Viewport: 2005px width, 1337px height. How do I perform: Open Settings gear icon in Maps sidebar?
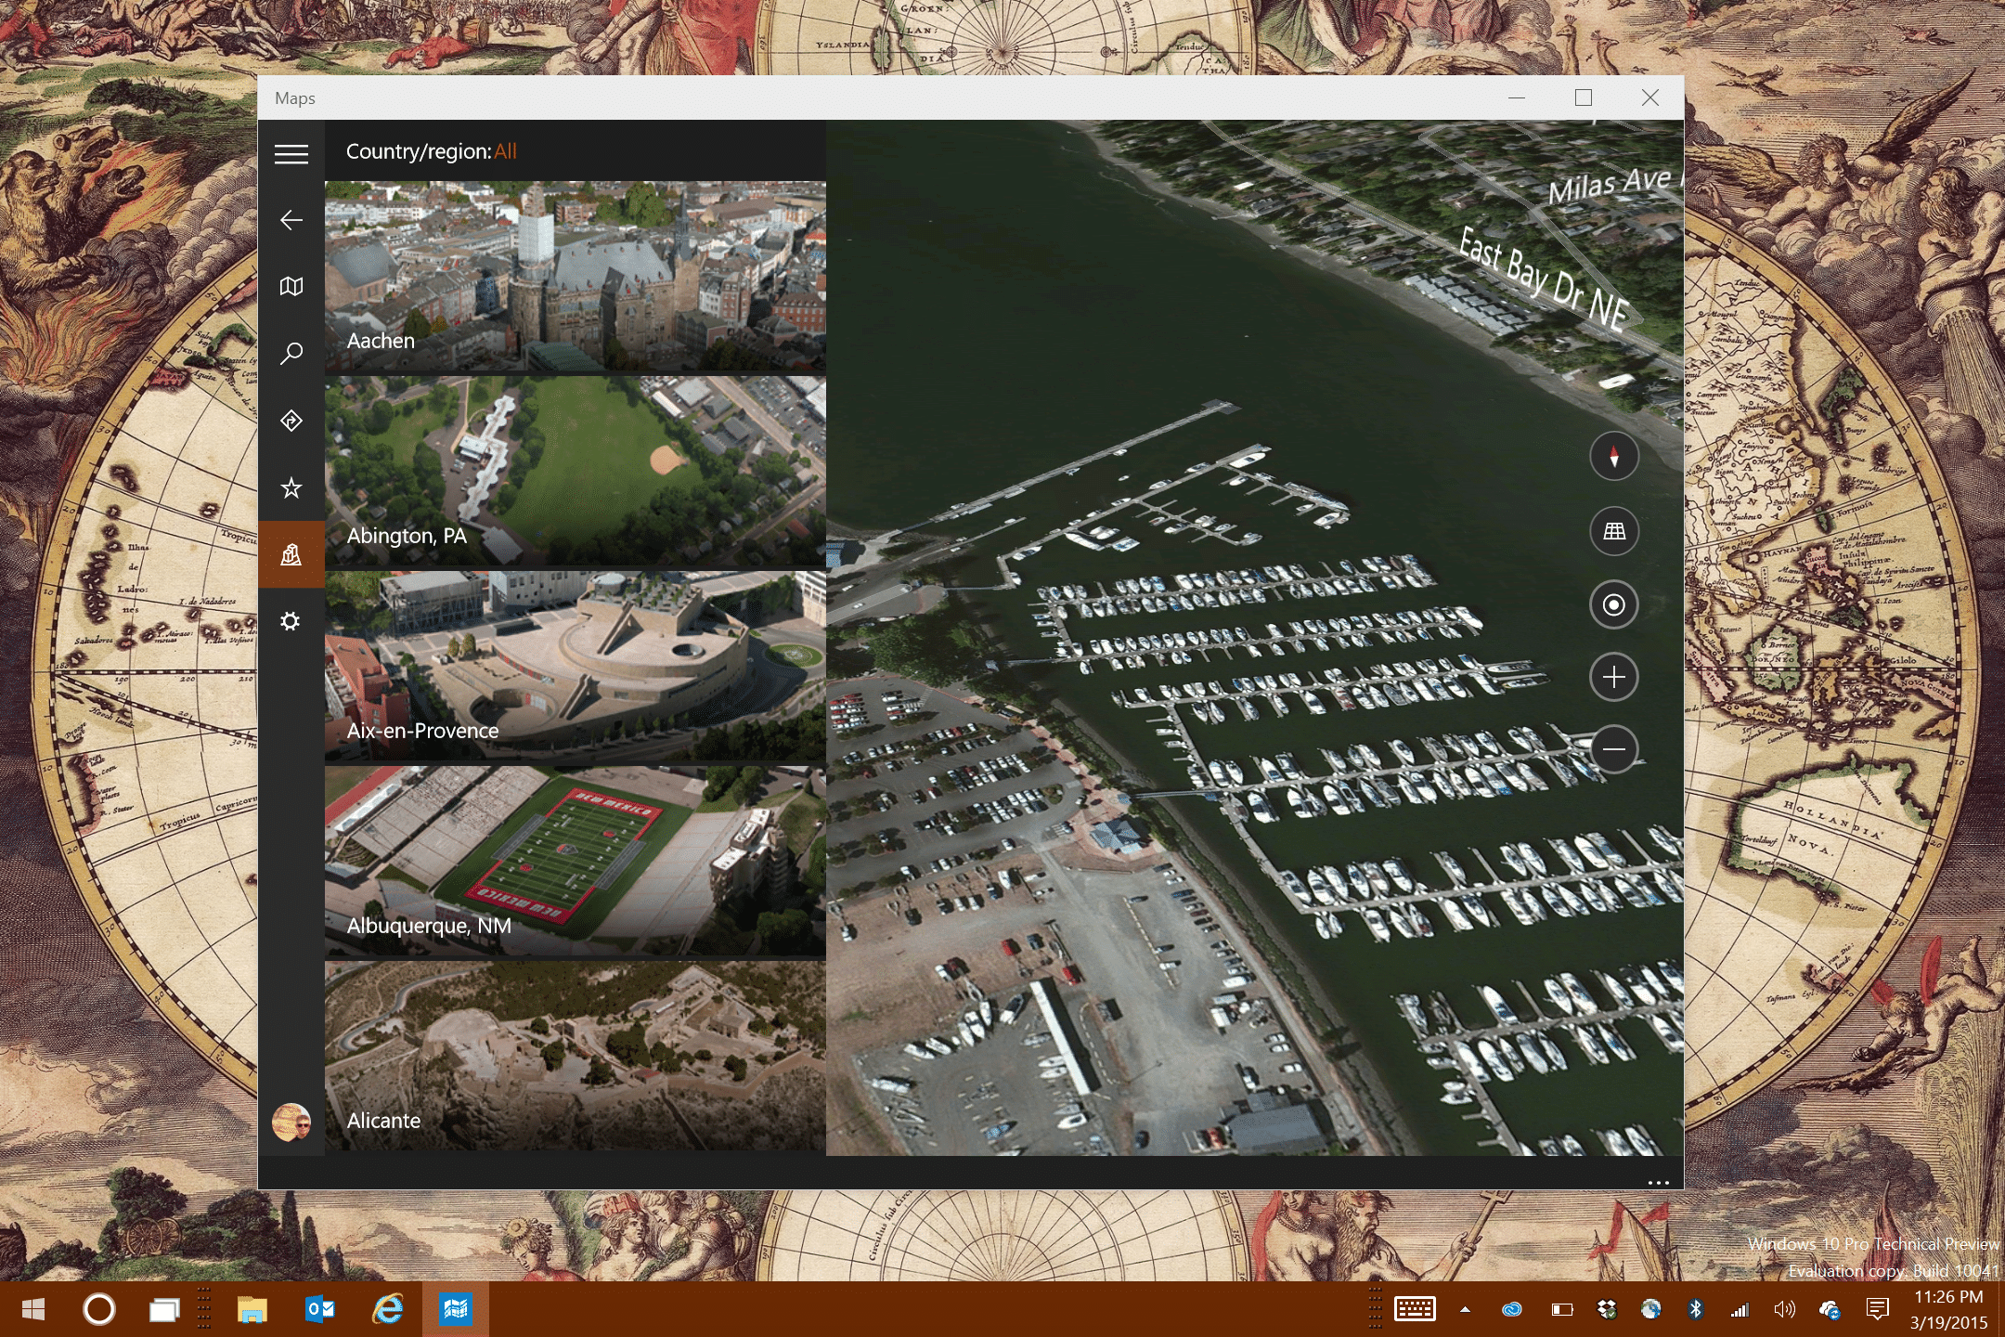point(291,621)
